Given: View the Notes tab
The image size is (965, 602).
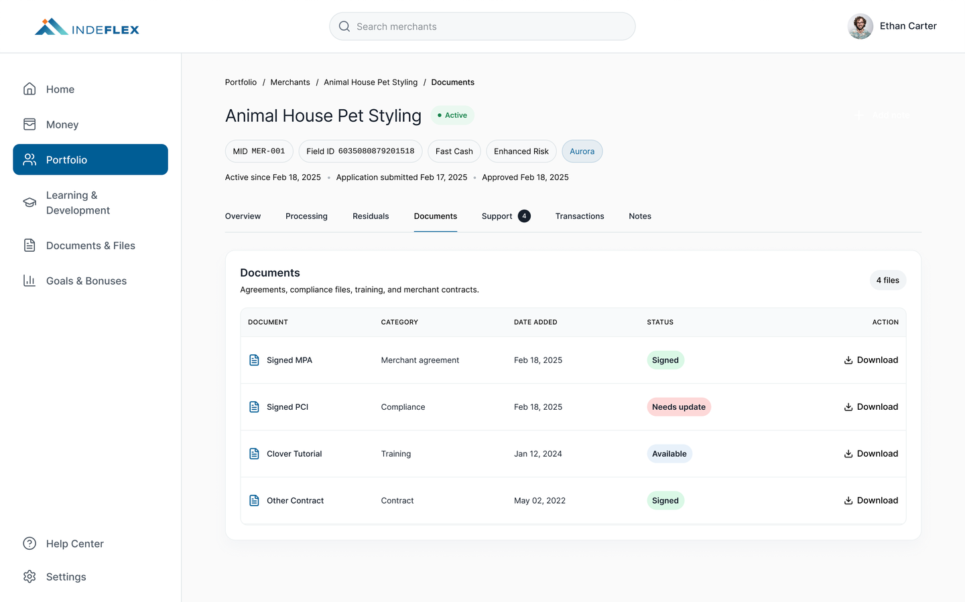Looking at the screenshot, I should pyautogui.click(x=640, y=216).
